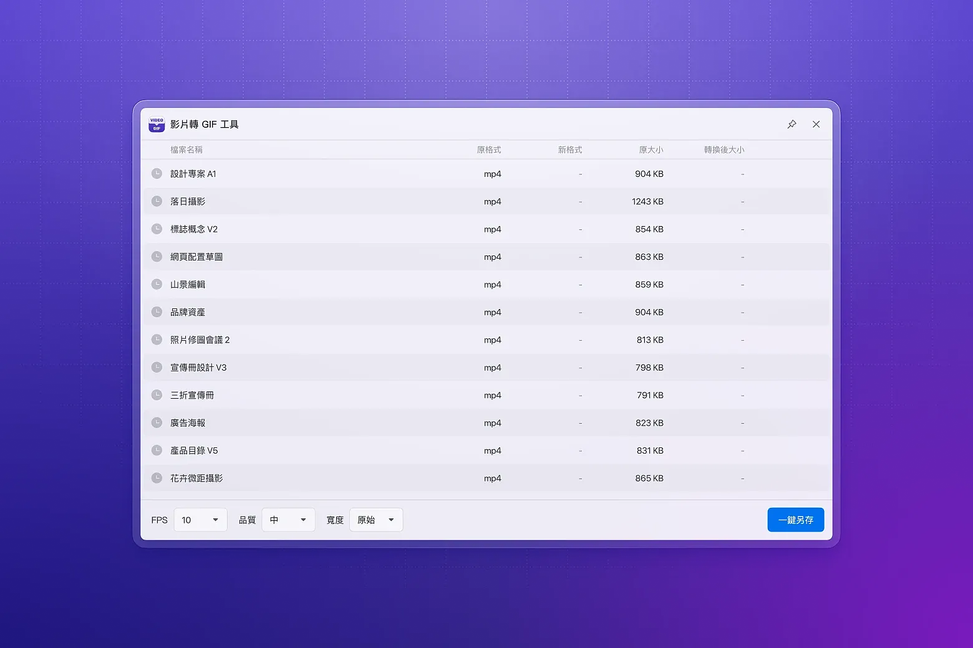Select the file name 品牌資產
This screenshot has height=648, width=973.
pos(188,312)
